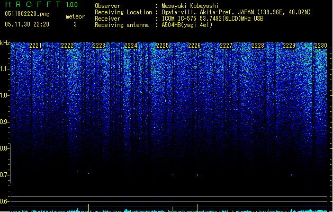Viewport: 333px width, 212px height.
Task: Select the ICOM IC-575 receiver text
Action: pos(212,19)
